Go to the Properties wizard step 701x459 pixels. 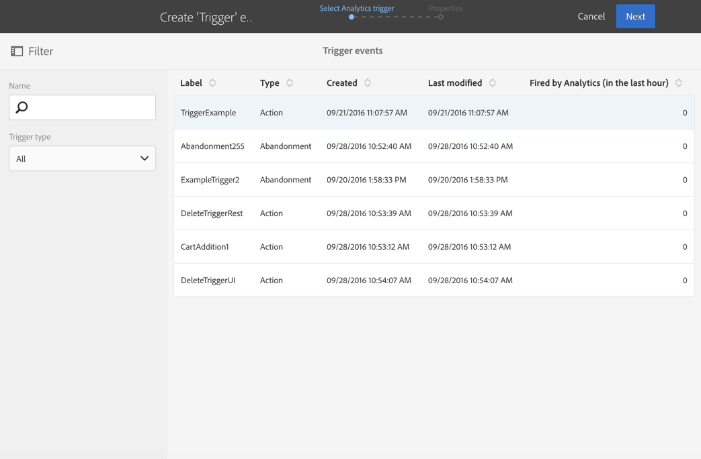click(x=446, y=9)
